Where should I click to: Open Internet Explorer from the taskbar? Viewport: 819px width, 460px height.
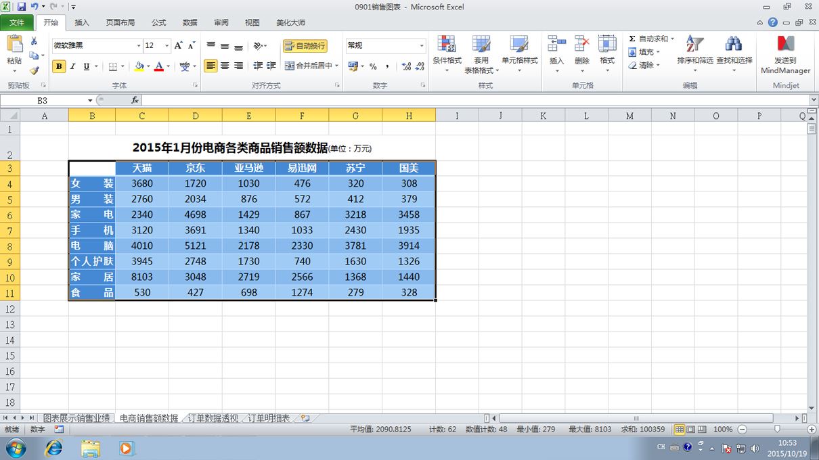[x=53, y=448]
